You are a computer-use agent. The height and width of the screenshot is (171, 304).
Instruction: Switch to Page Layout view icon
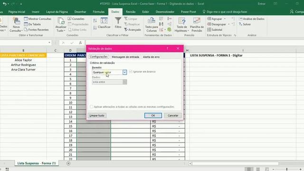pyautogui.click(x=258, y=169)
